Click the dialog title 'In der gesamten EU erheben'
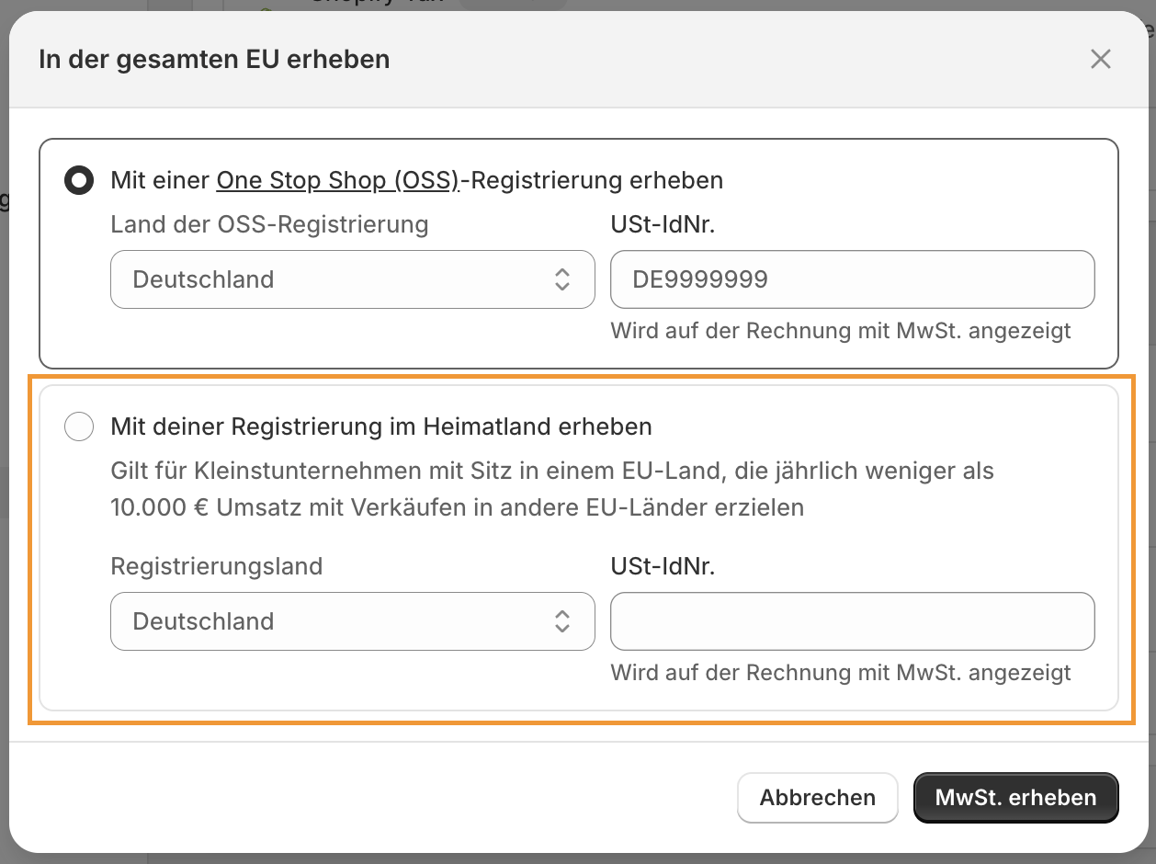This screenshot has width=1156, height=864. tap(214, 60)
